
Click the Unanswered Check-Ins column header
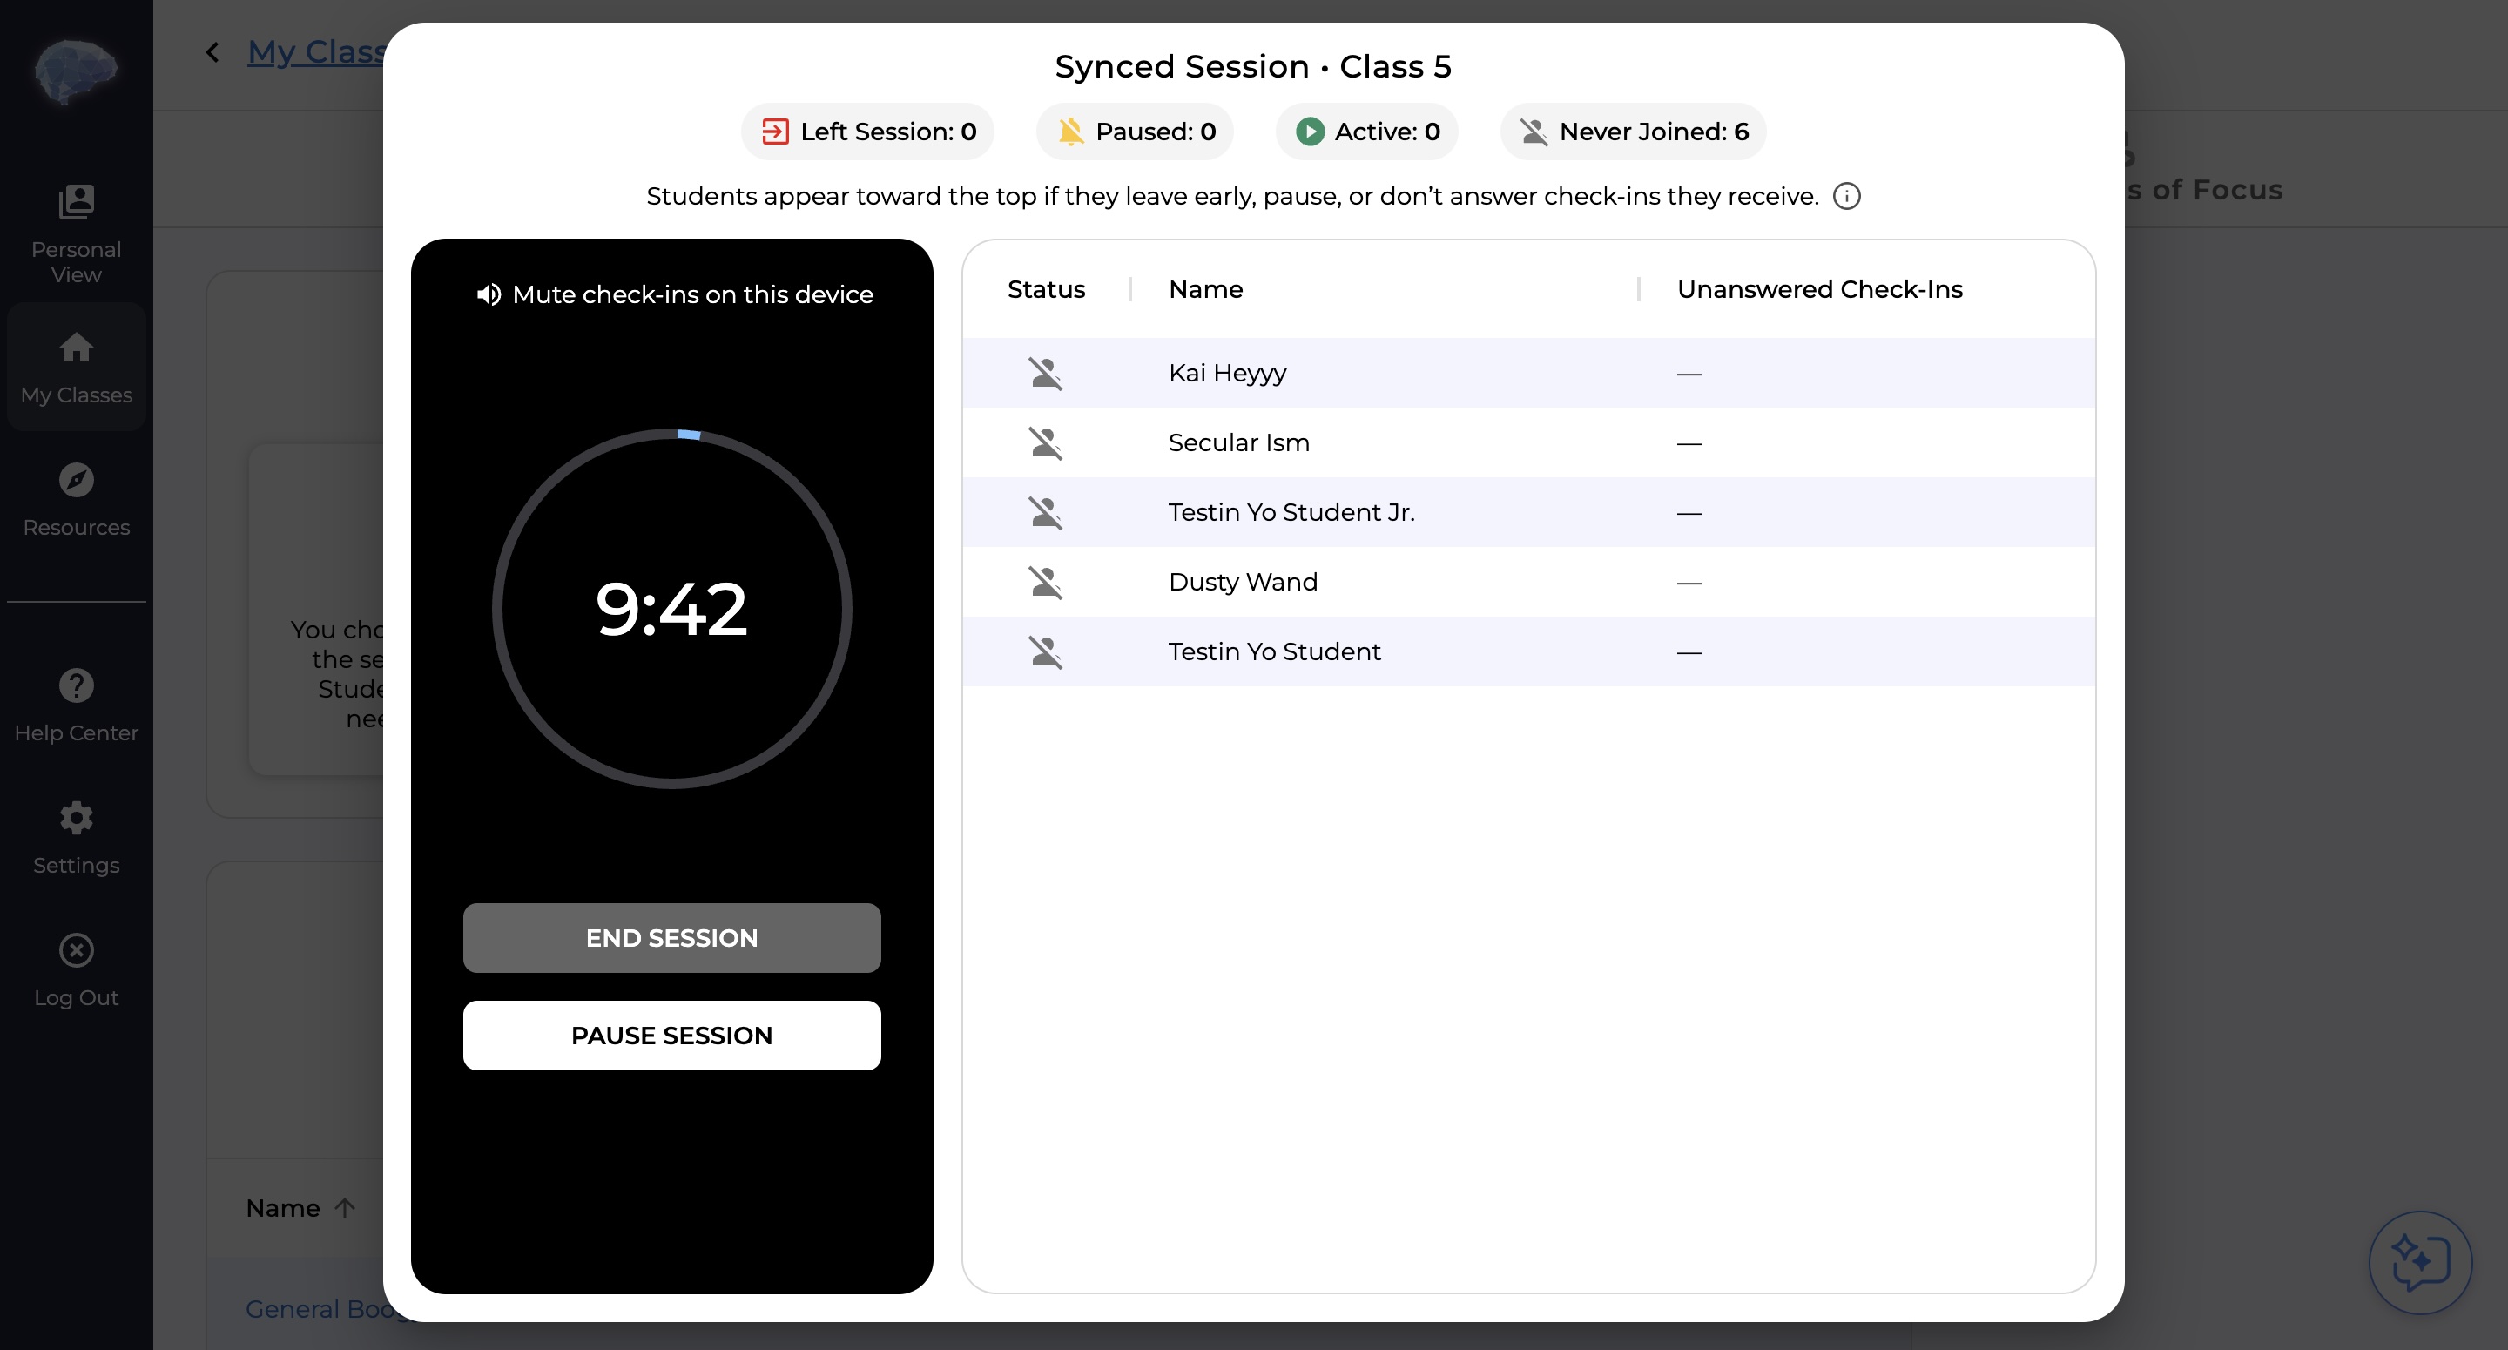[1820, 289]
